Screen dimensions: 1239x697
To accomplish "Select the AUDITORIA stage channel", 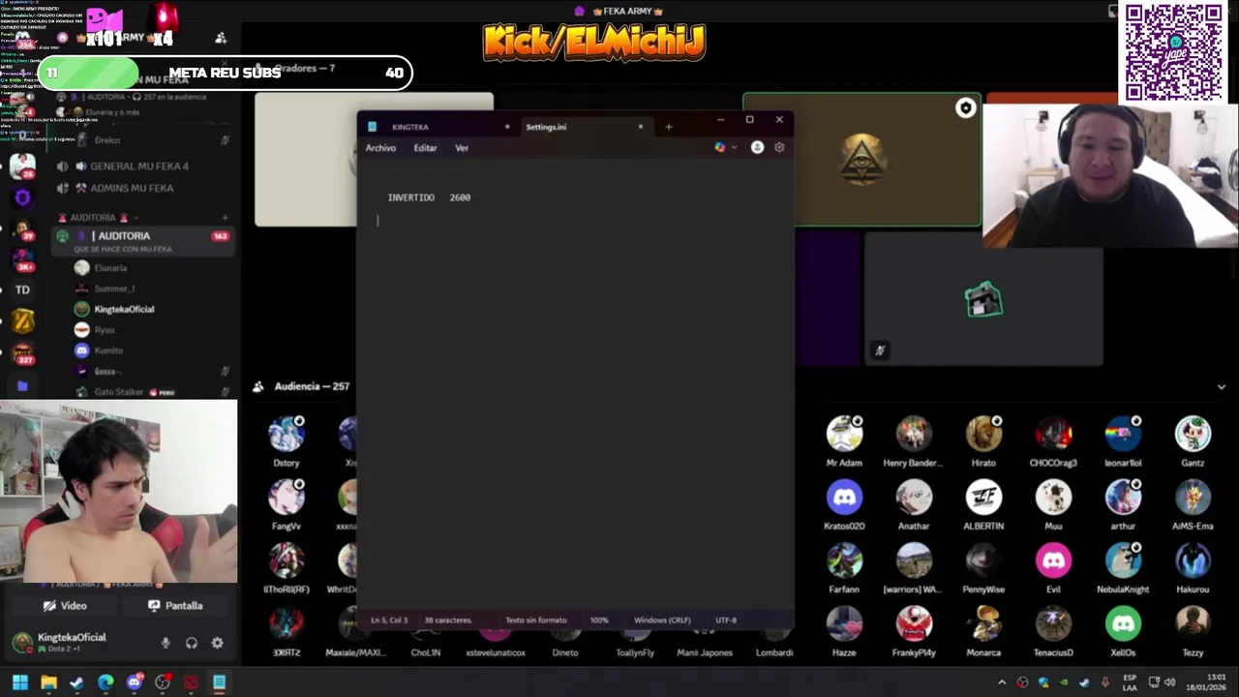I will [143, 241].
